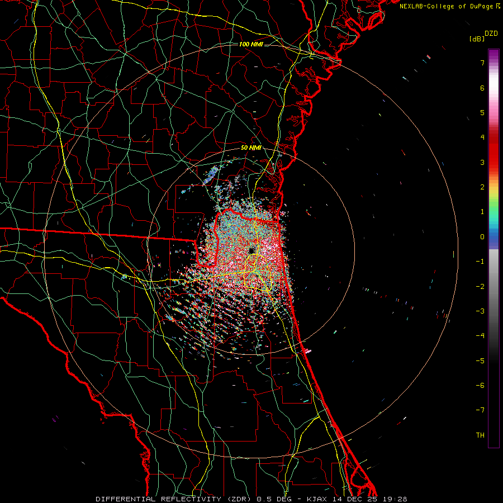Click the Differential Reflectivity (ZDR) caption text
The image size is (503, 503).
173,499
